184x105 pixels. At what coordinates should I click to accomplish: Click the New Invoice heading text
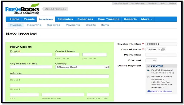pyautogui.click(x=21, y=34)
